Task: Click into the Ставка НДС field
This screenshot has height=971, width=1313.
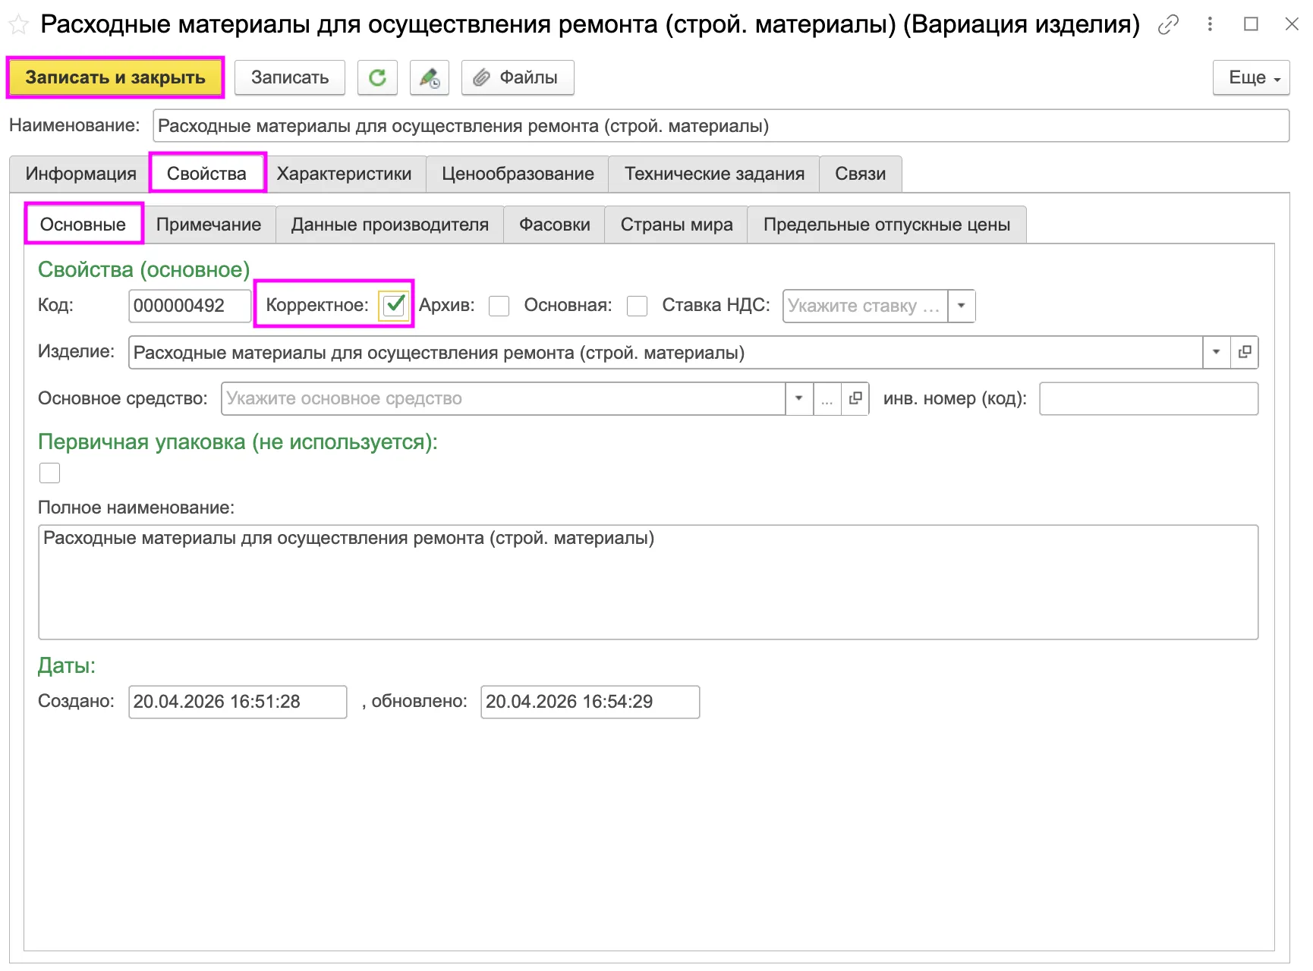Action: tap(865, 306)
